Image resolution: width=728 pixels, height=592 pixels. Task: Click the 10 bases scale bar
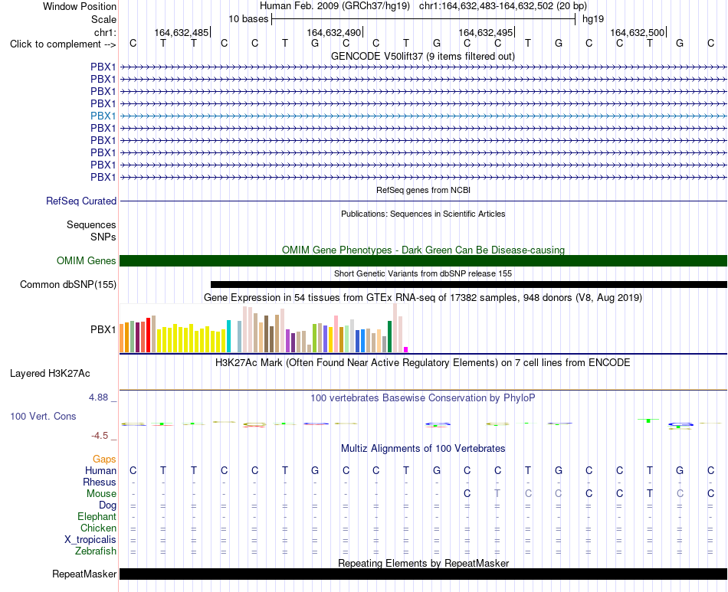point(424,19)
